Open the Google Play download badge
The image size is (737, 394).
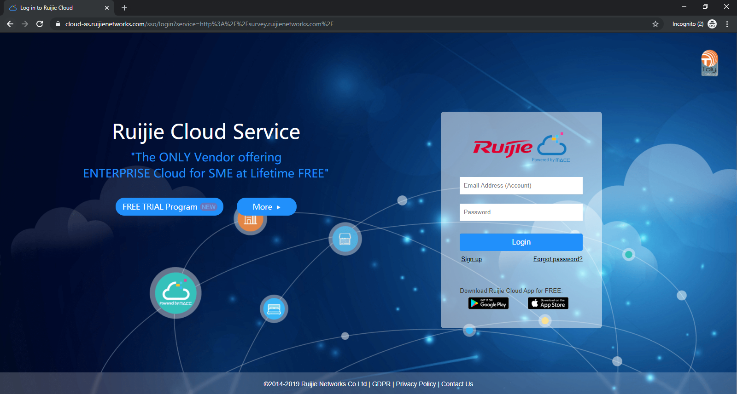(x=488, y=303)
